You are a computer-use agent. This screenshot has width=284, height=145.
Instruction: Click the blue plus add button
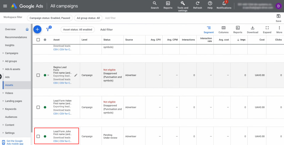[x=37, y=29]
